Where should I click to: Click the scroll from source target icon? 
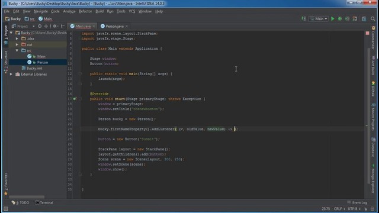pyautogui.click(x=40, y=26)
